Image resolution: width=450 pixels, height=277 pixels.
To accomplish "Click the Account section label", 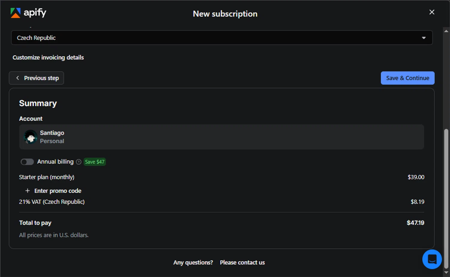I will 31,119.
